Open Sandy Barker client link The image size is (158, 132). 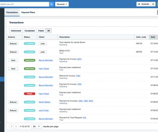pos(44,102)
